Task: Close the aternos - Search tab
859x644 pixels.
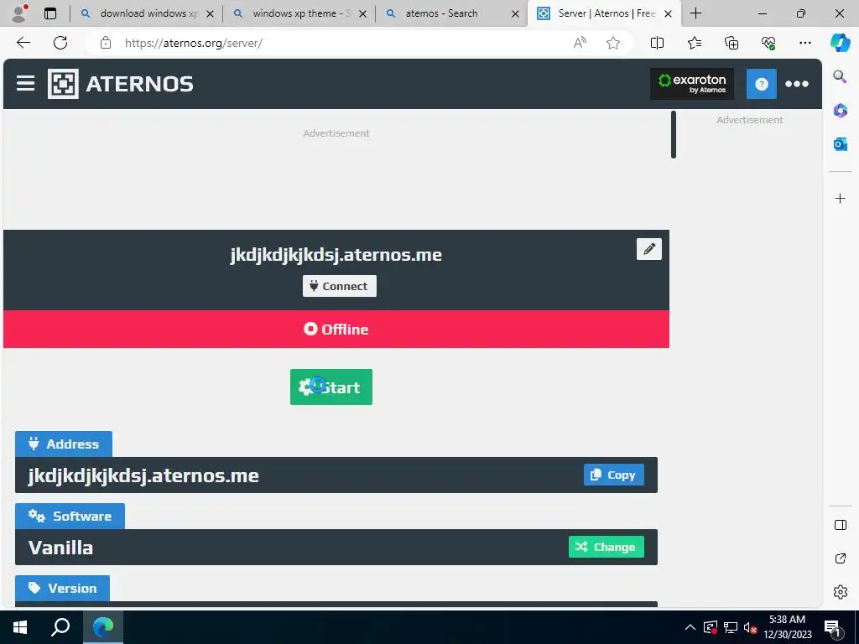Action: coord(516,13)
